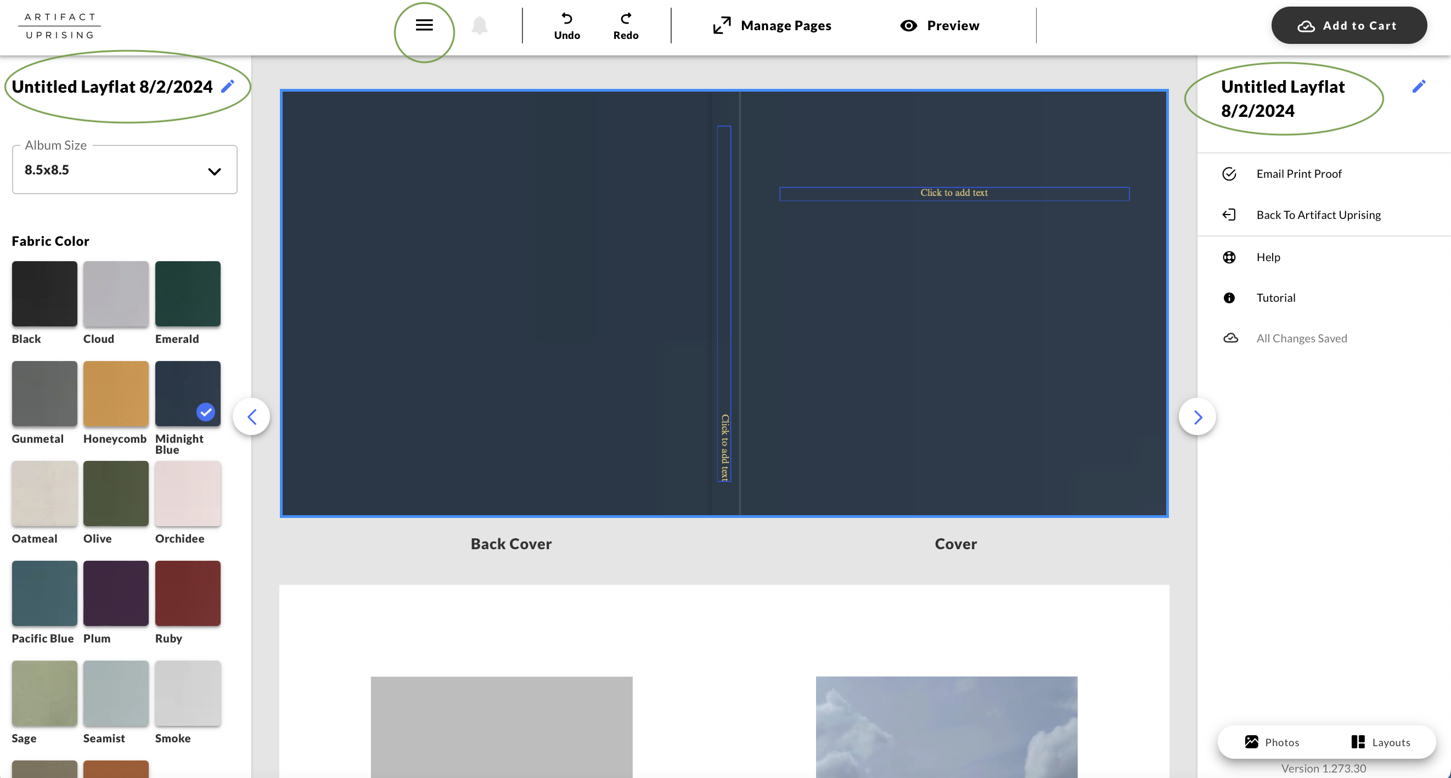Click the 'Back Cover' label

(x=511, y=543)
